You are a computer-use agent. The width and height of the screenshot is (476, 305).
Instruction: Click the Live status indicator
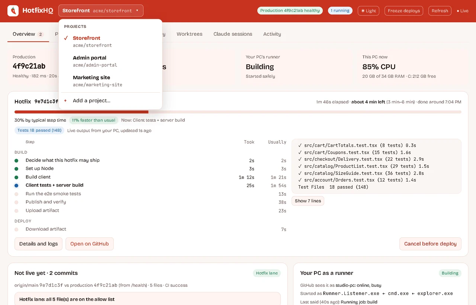(x=463, y=11)
